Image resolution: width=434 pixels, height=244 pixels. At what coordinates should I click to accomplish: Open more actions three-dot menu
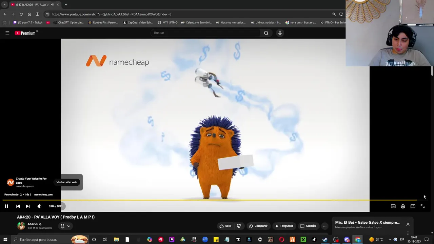[324, 226]
